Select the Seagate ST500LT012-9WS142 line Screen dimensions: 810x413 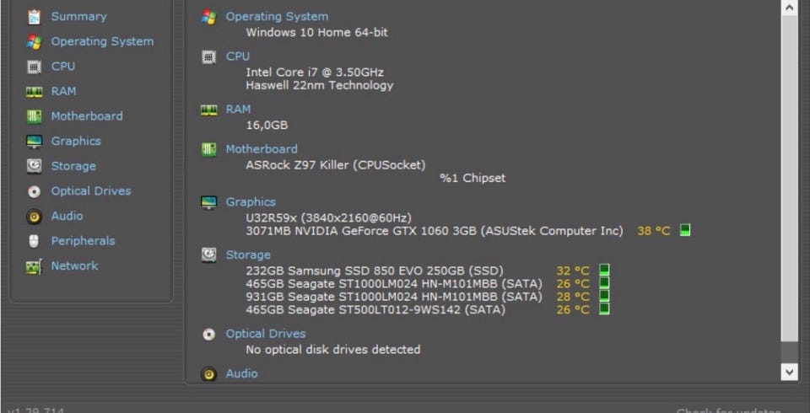(x=375, y=310)
